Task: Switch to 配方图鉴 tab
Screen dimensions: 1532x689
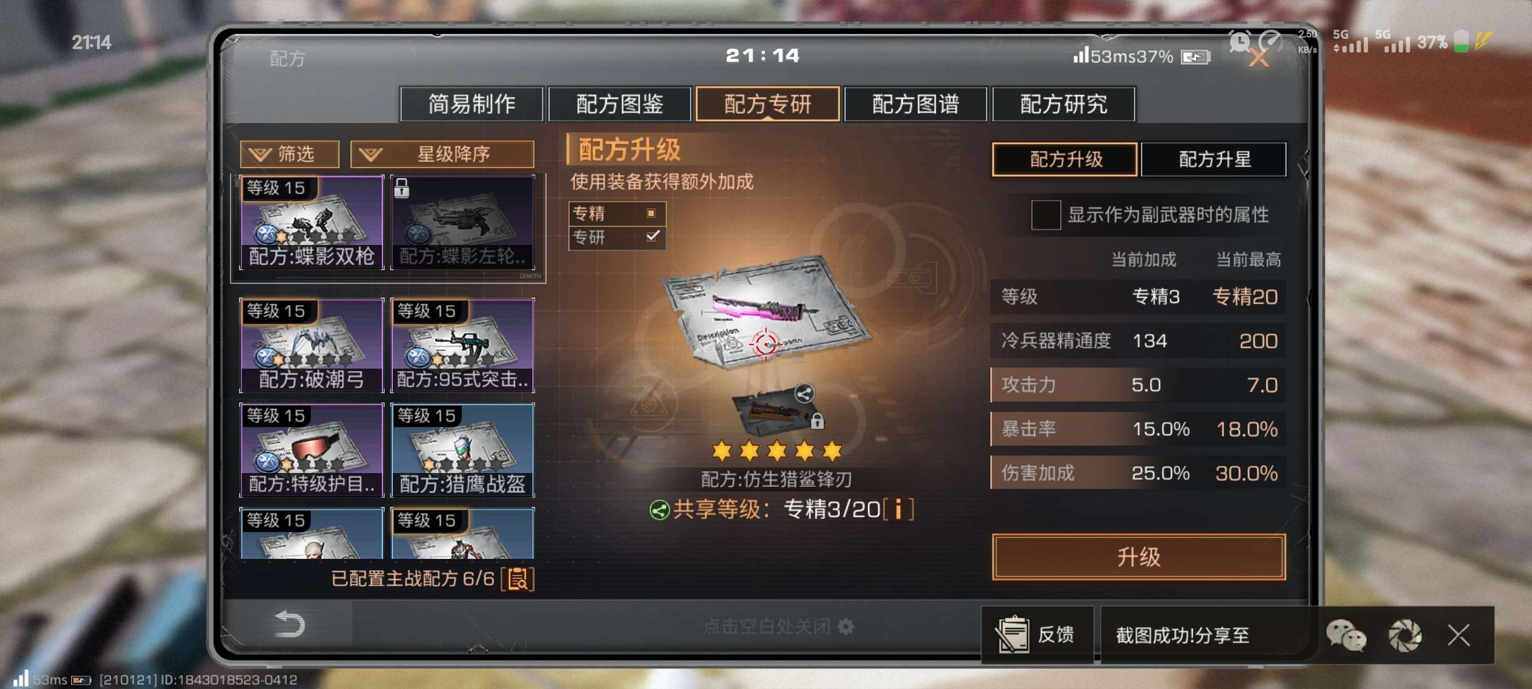Action: pos(620,104)
